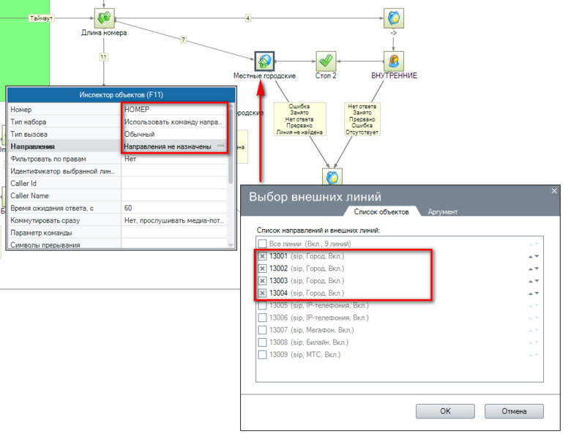Switch to the Список объектов tab
This screenshot has width=571, height=439.
(381, 211)
